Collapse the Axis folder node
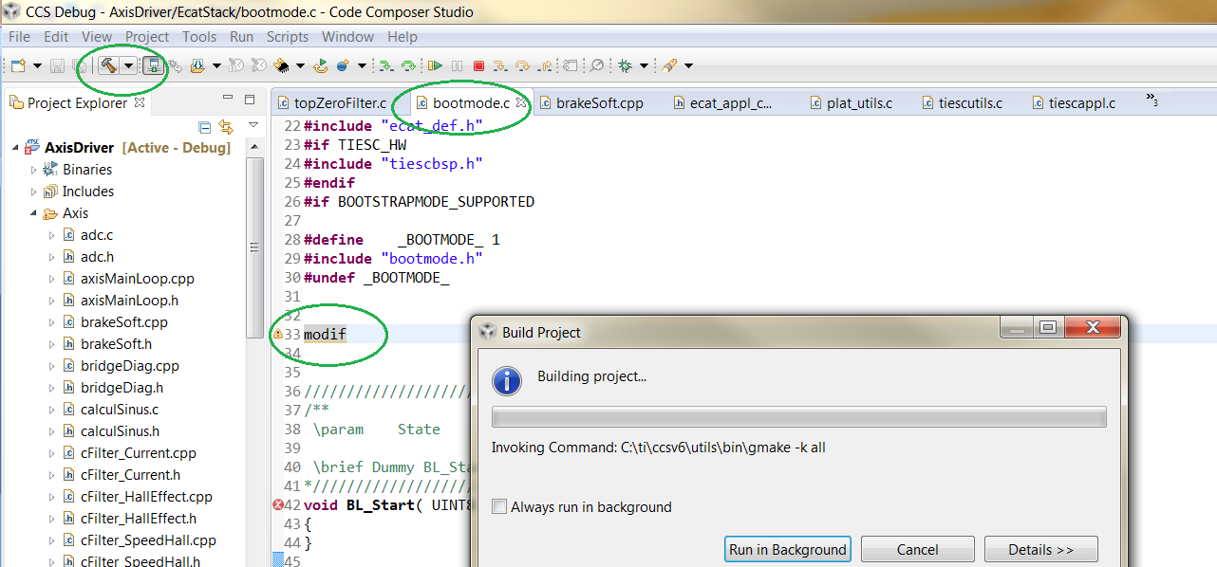The width and height of the screenshot is (1217, 567). [x=34, y=213]
